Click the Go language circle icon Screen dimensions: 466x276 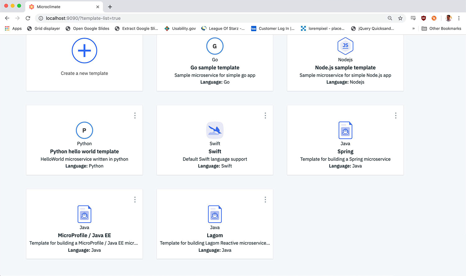[215, 46]
